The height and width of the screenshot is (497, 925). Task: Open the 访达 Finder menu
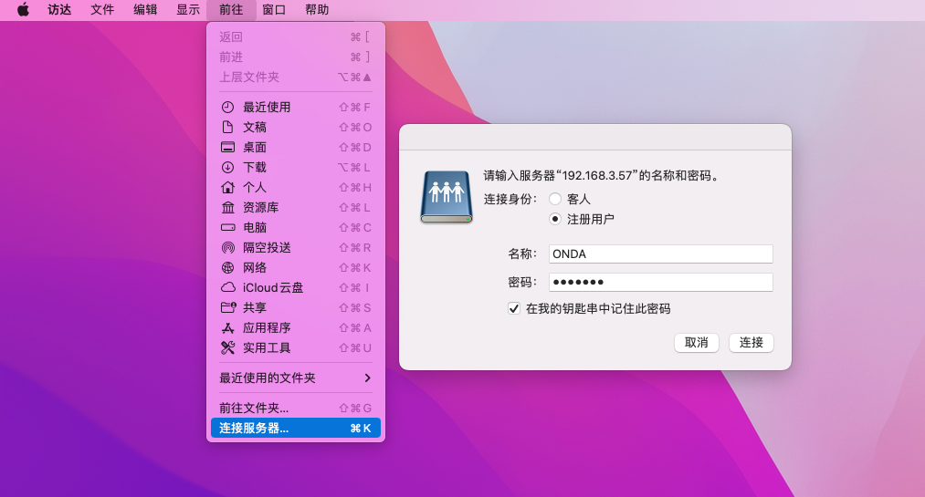[x=59, y=9]
